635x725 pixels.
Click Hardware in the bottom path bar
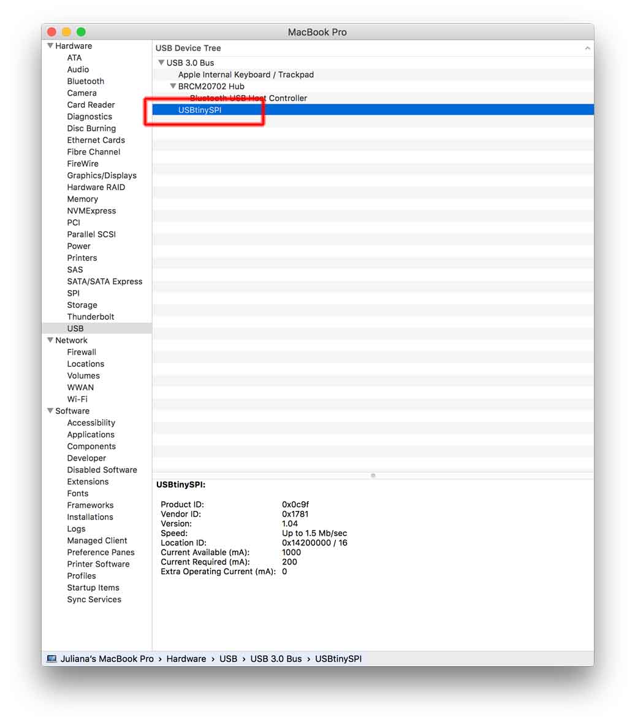186,658
